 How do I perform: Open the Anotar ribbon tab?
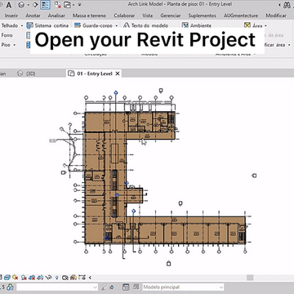coord(33,16)
